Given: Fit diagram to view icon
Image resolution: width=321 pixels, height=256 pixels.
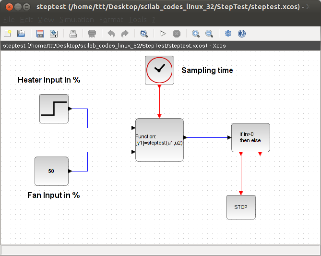Looking at the screenshot, I should 144,34.
